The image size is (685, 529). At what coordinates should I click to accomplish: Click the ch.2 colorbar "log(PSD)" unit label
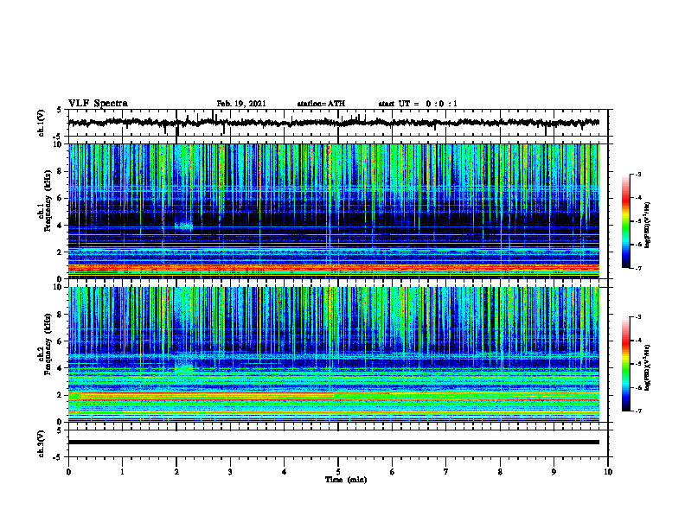[x=648, y=367]
